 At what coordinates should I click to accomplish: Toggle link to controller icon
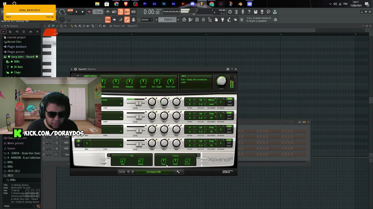[x=127, y=20]
